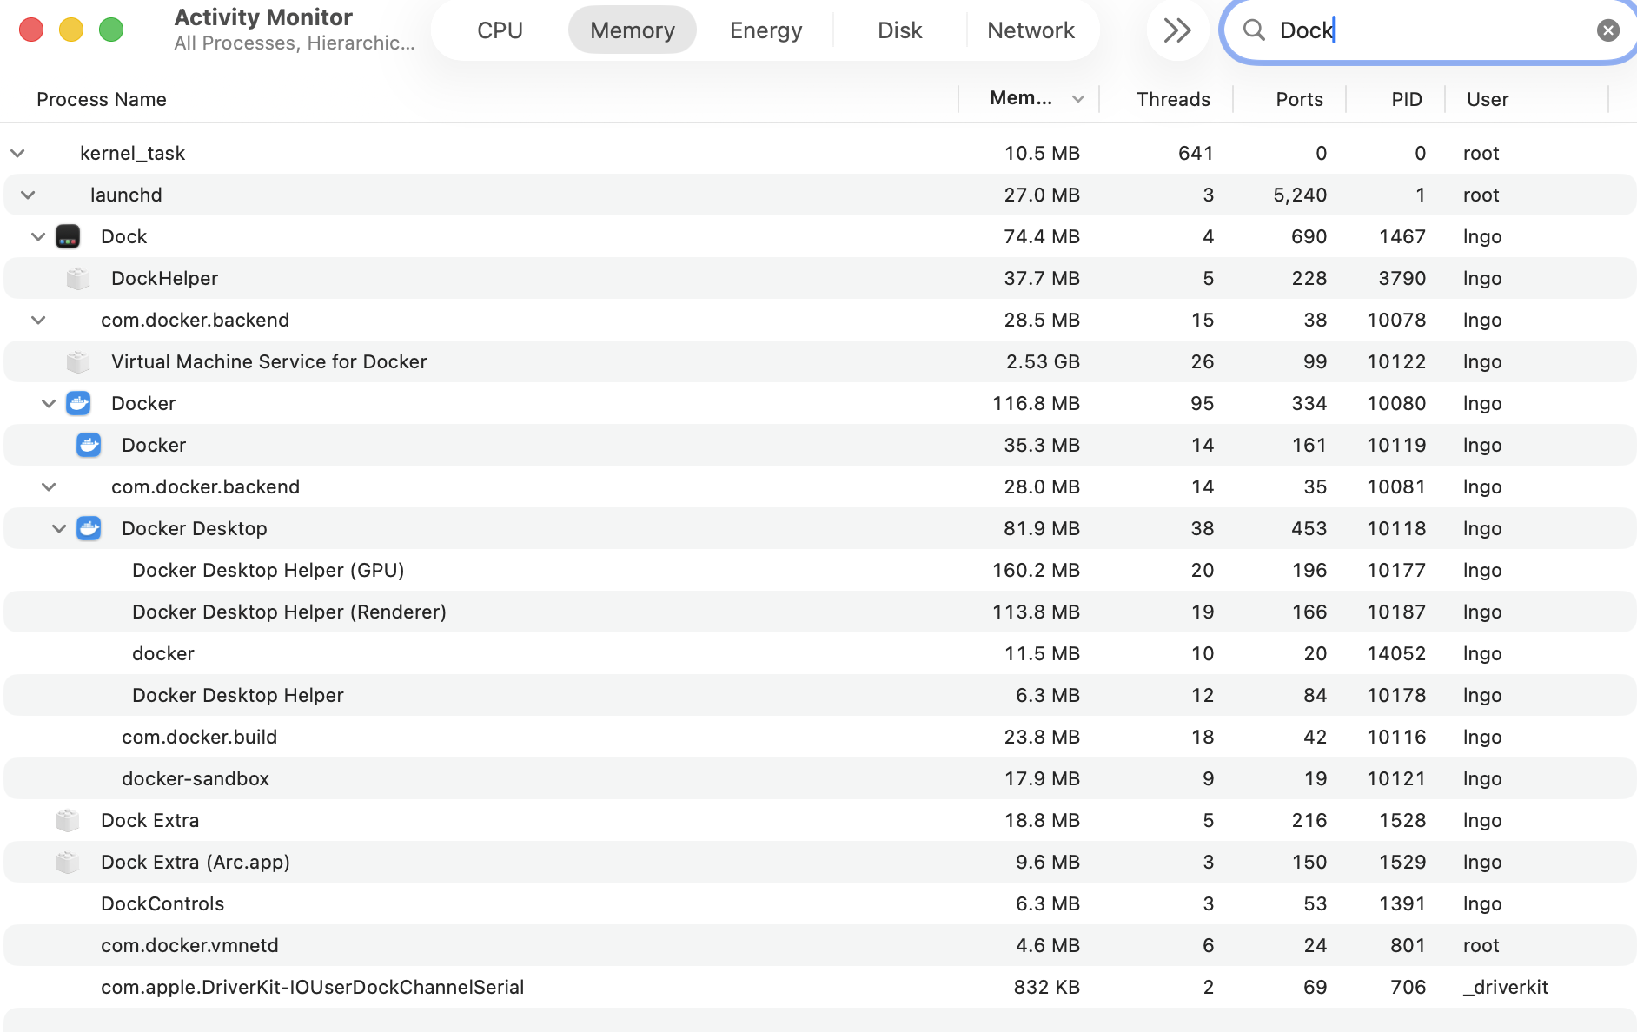The height and width of the screenshot is (1032, 1637).
Task: Click into the Dock search field
Action: tap(1425, 30)
